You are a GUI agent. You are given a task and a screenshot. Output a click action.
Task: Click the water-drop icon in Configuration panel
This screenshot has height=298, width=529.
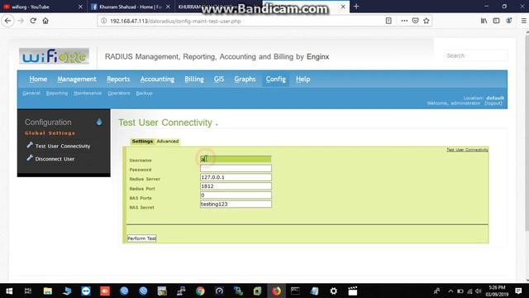tap(99, 122)
